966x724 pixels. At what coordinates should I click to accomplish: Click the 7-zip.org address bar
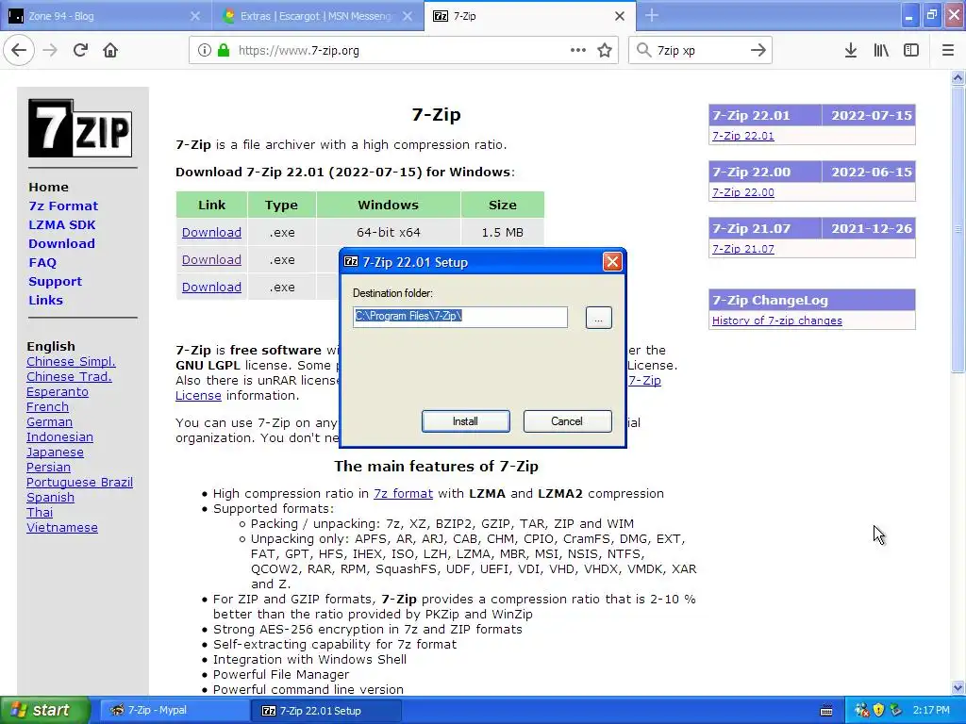coord(404,50)
